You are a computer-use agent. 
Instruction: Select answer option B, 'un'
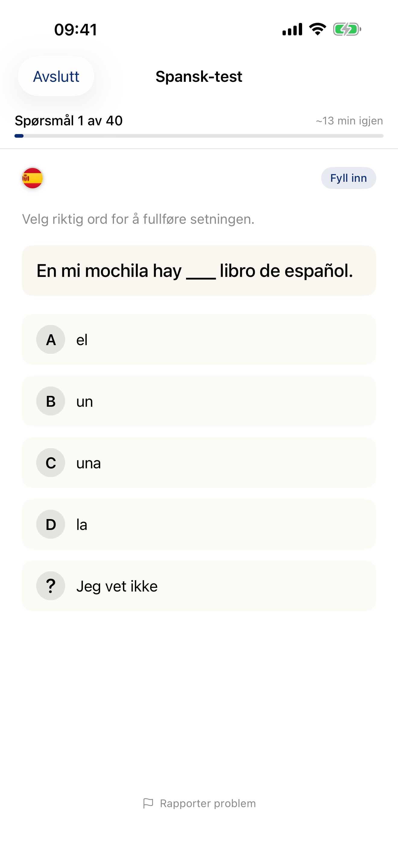tap(199, 401)
